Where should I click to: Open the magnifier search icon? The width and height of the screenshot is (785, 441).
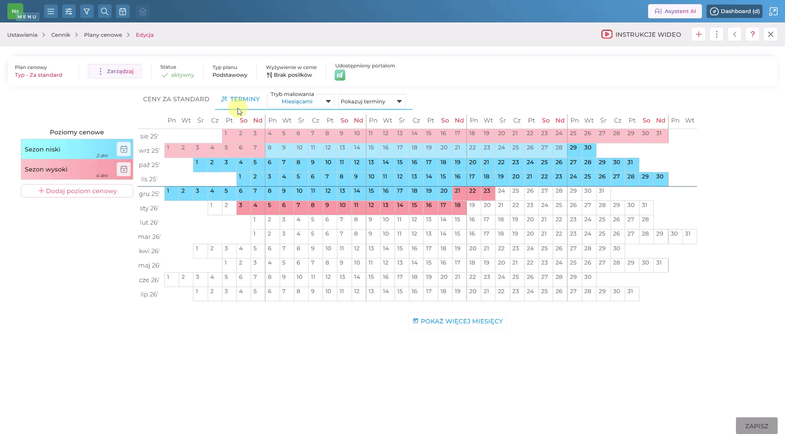[105, 11]
